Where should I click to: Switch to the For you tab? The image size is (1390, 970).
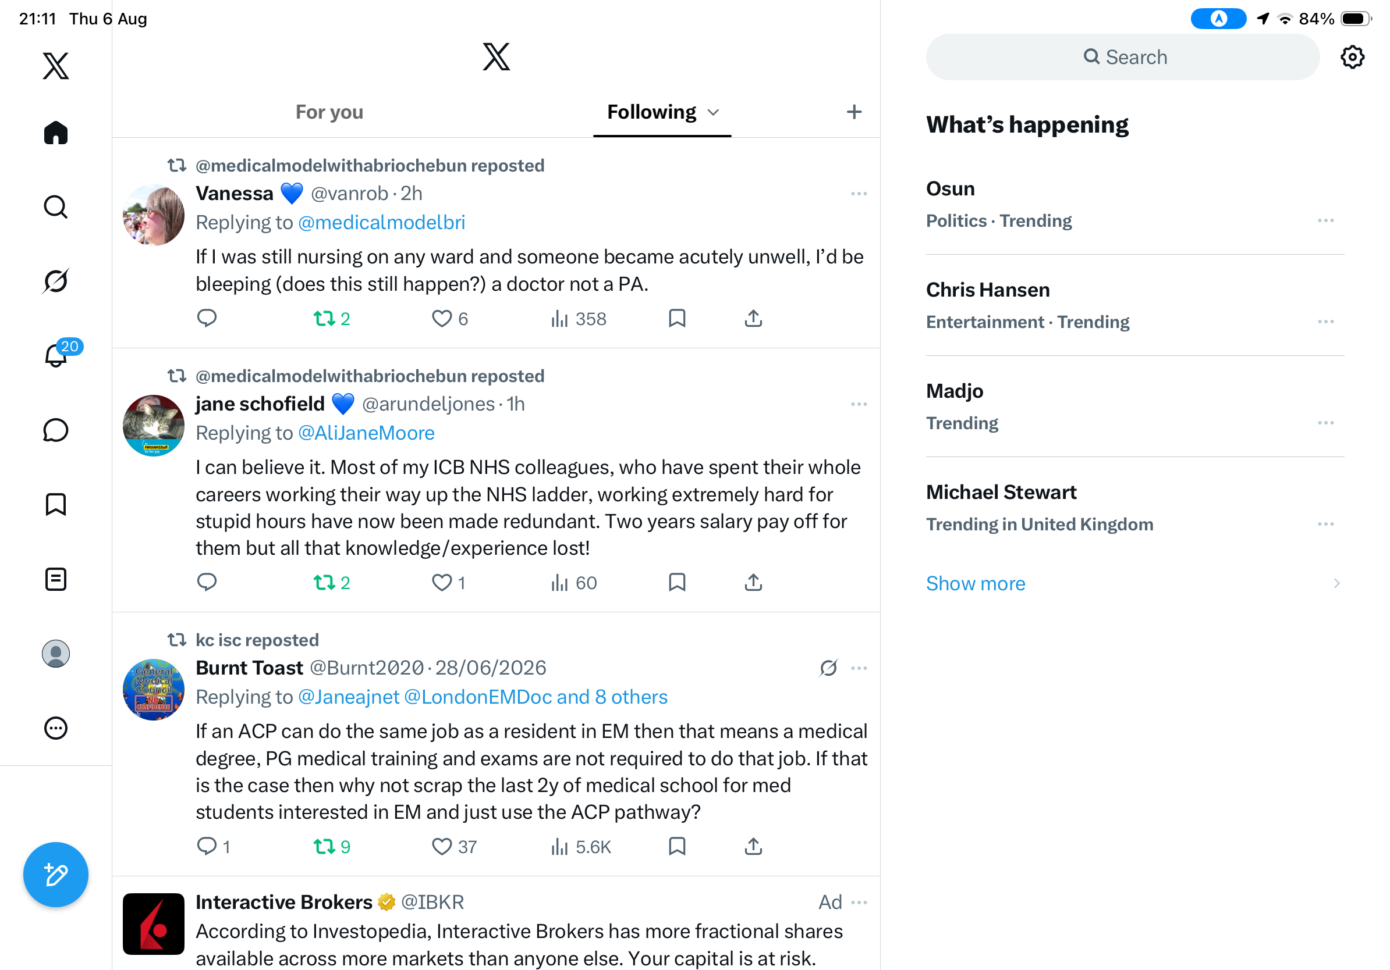click(x=329, y=112)
